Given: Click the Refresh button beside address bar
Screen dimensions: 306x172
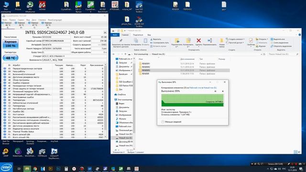Looking at the screenshot, I should point(264,54).
